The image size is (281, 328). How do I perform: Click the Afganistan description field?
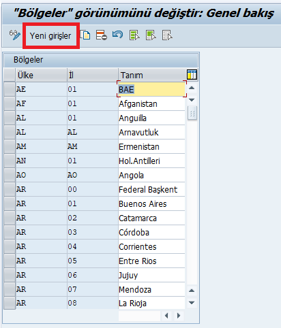(x=151, y=103)
